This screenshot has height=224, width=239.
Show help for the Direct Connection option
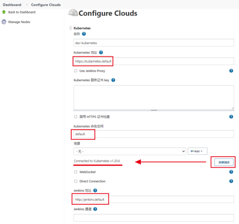(231, 181)
